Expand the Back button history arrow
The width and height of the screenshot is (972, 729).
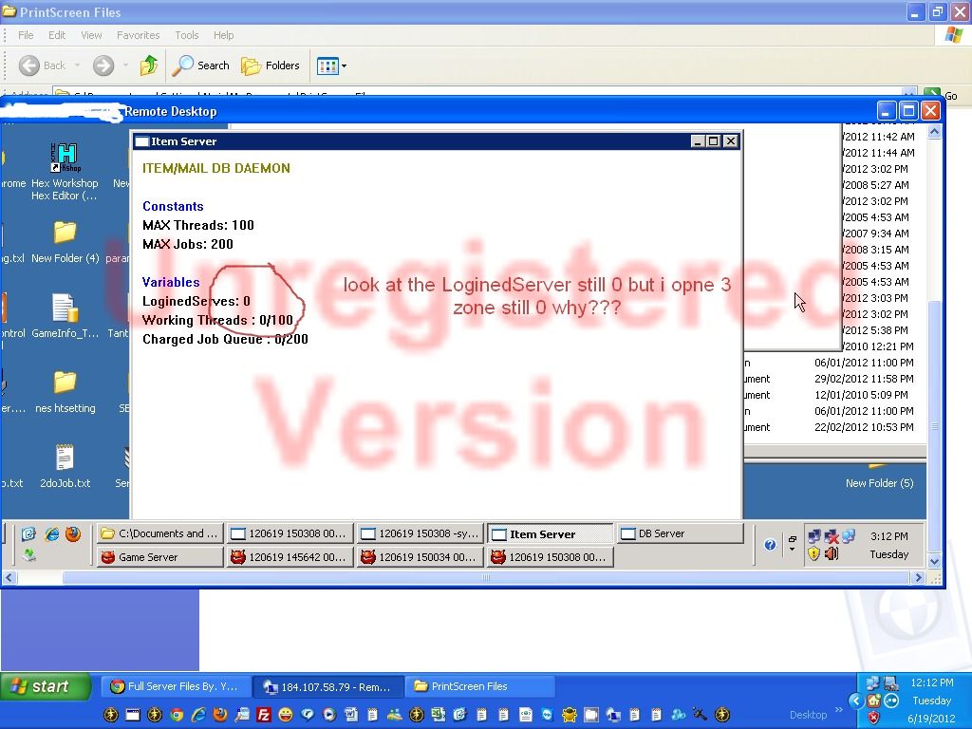pyautogui.click(x=78, y=65)
